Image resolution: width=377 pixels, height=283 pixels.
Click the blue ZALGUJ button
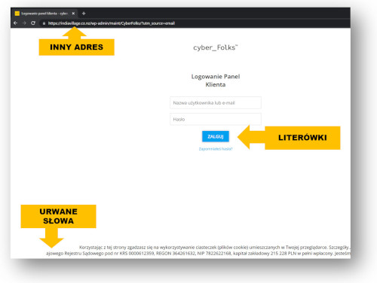click(x=216, y=136)
